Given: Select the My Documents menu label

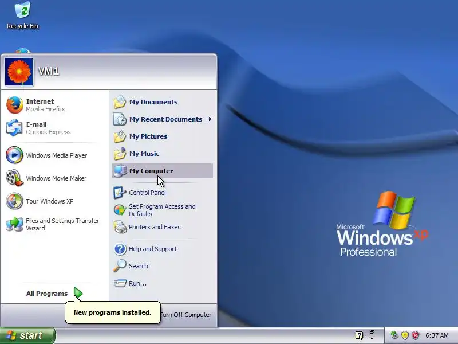Looking at the screenshot, I should tap(153, 102).
